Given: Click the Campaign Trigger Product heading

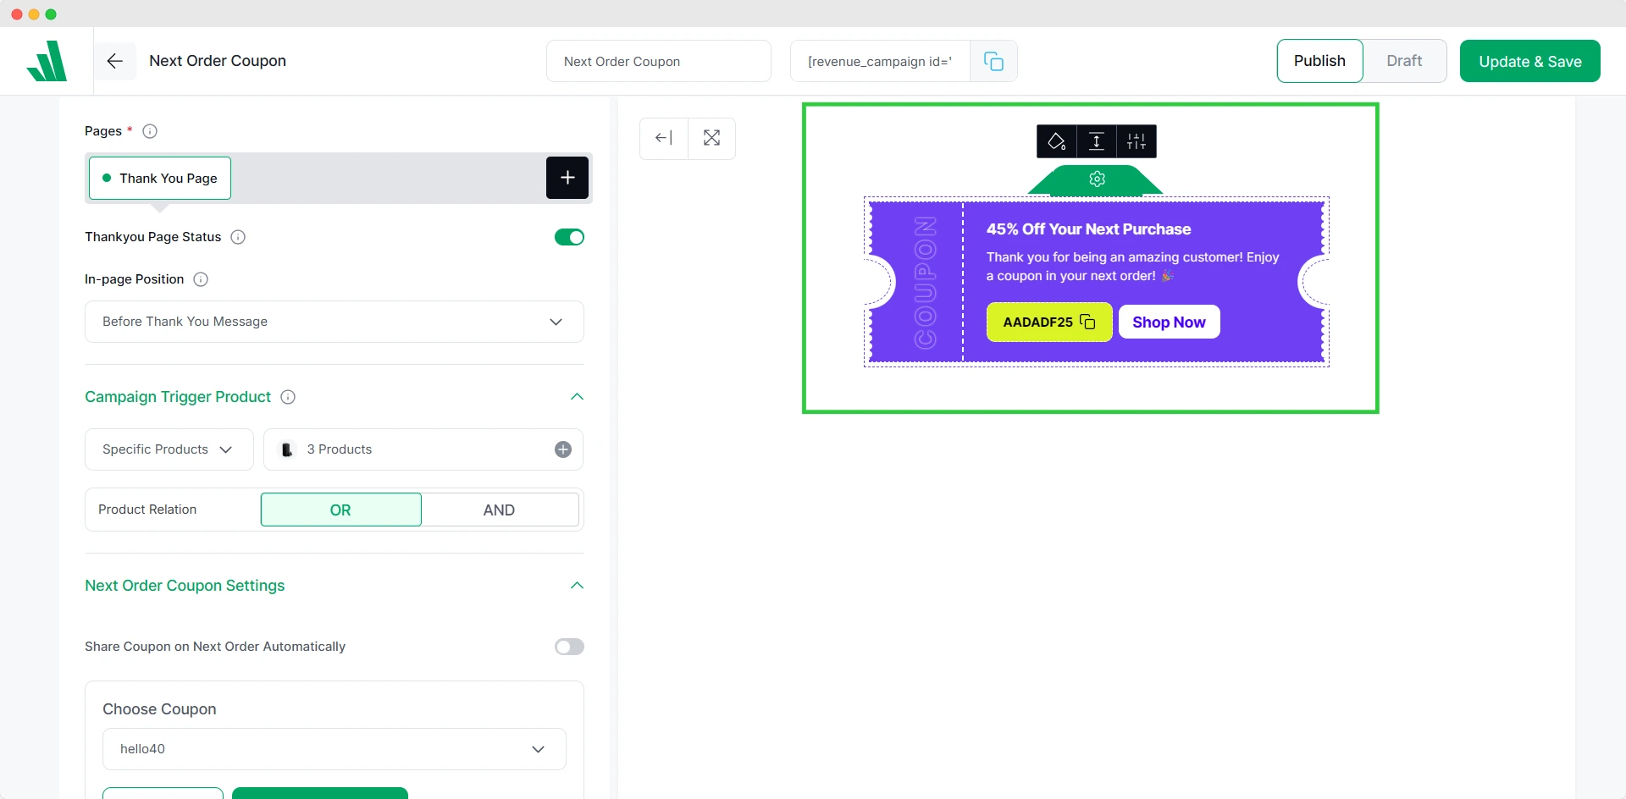Looking at the screenshot, I should tap(178, 397).
